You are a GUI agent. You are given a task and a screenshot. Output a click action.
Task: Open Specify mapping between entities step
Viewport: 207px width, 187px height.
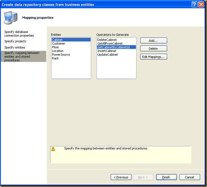pos(24,56)
